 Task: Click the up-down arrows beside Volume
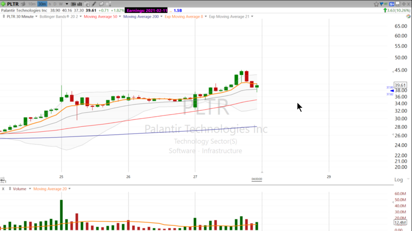10,189
